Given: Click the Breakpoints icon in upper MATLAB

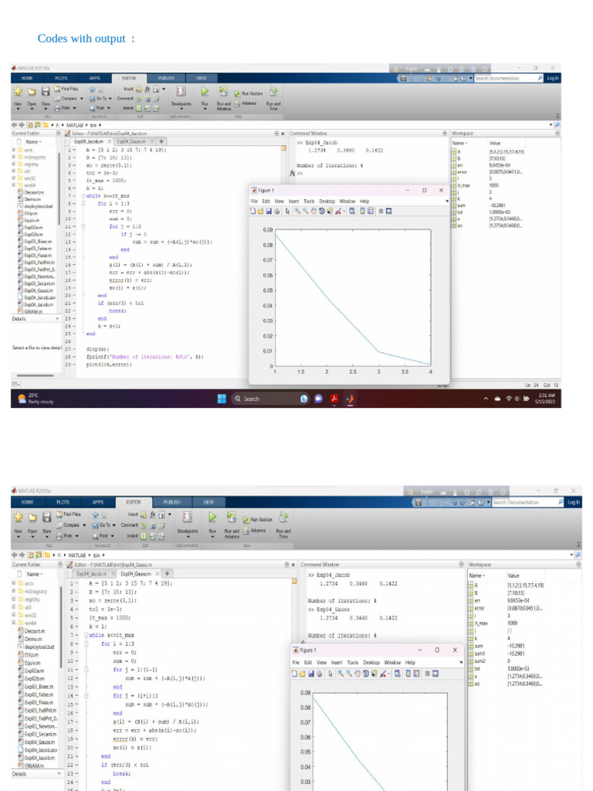Looking at the screenshot, I should [x=181, y=92].
